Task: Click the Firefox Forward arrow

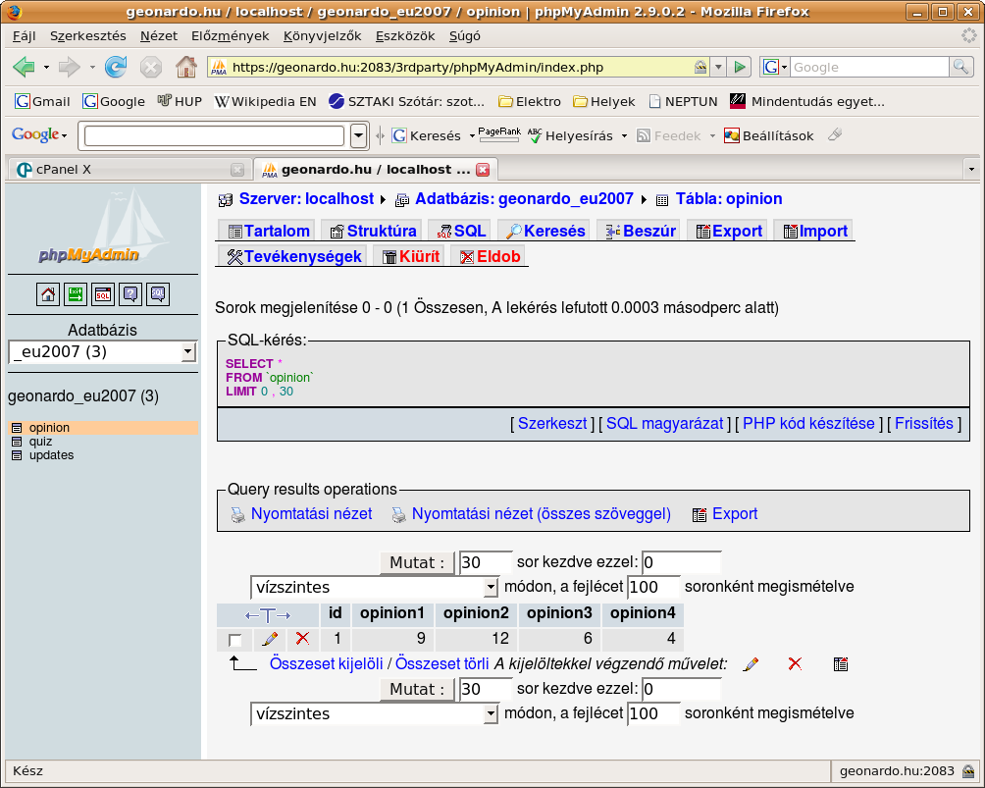Action: coord(69,67)
